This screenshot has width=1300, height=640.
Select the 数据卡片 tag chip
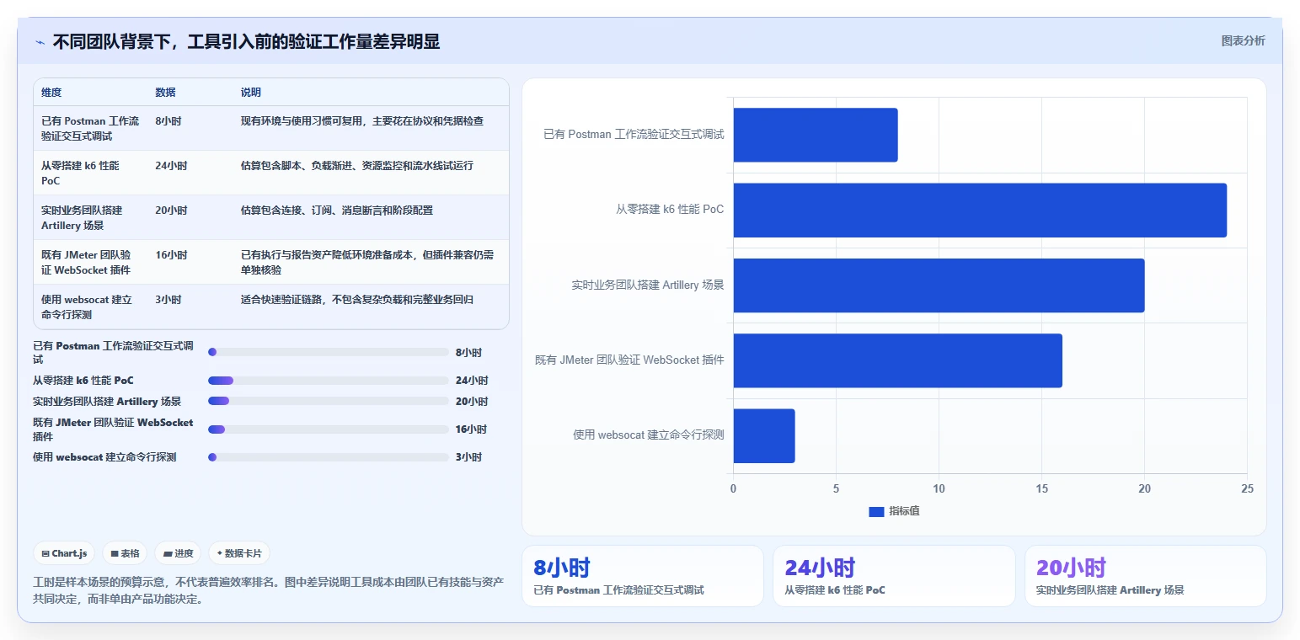(x=239, y=553)
